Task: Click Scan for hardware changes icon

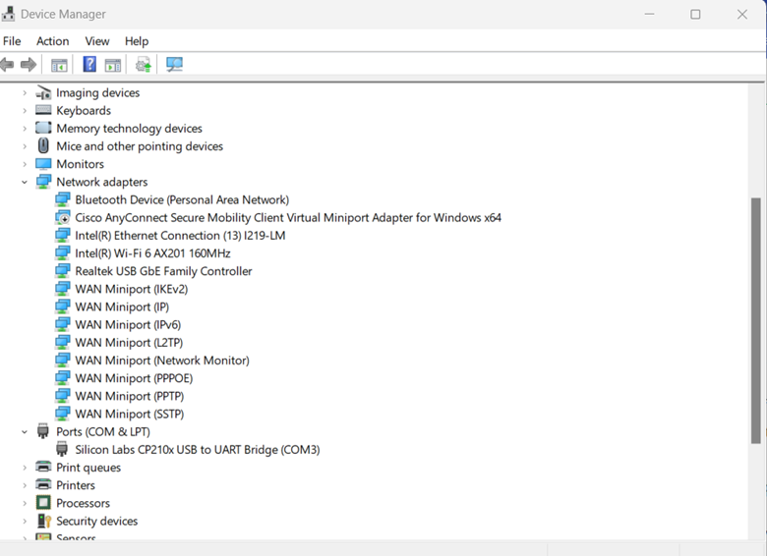Action: point(174,65)
